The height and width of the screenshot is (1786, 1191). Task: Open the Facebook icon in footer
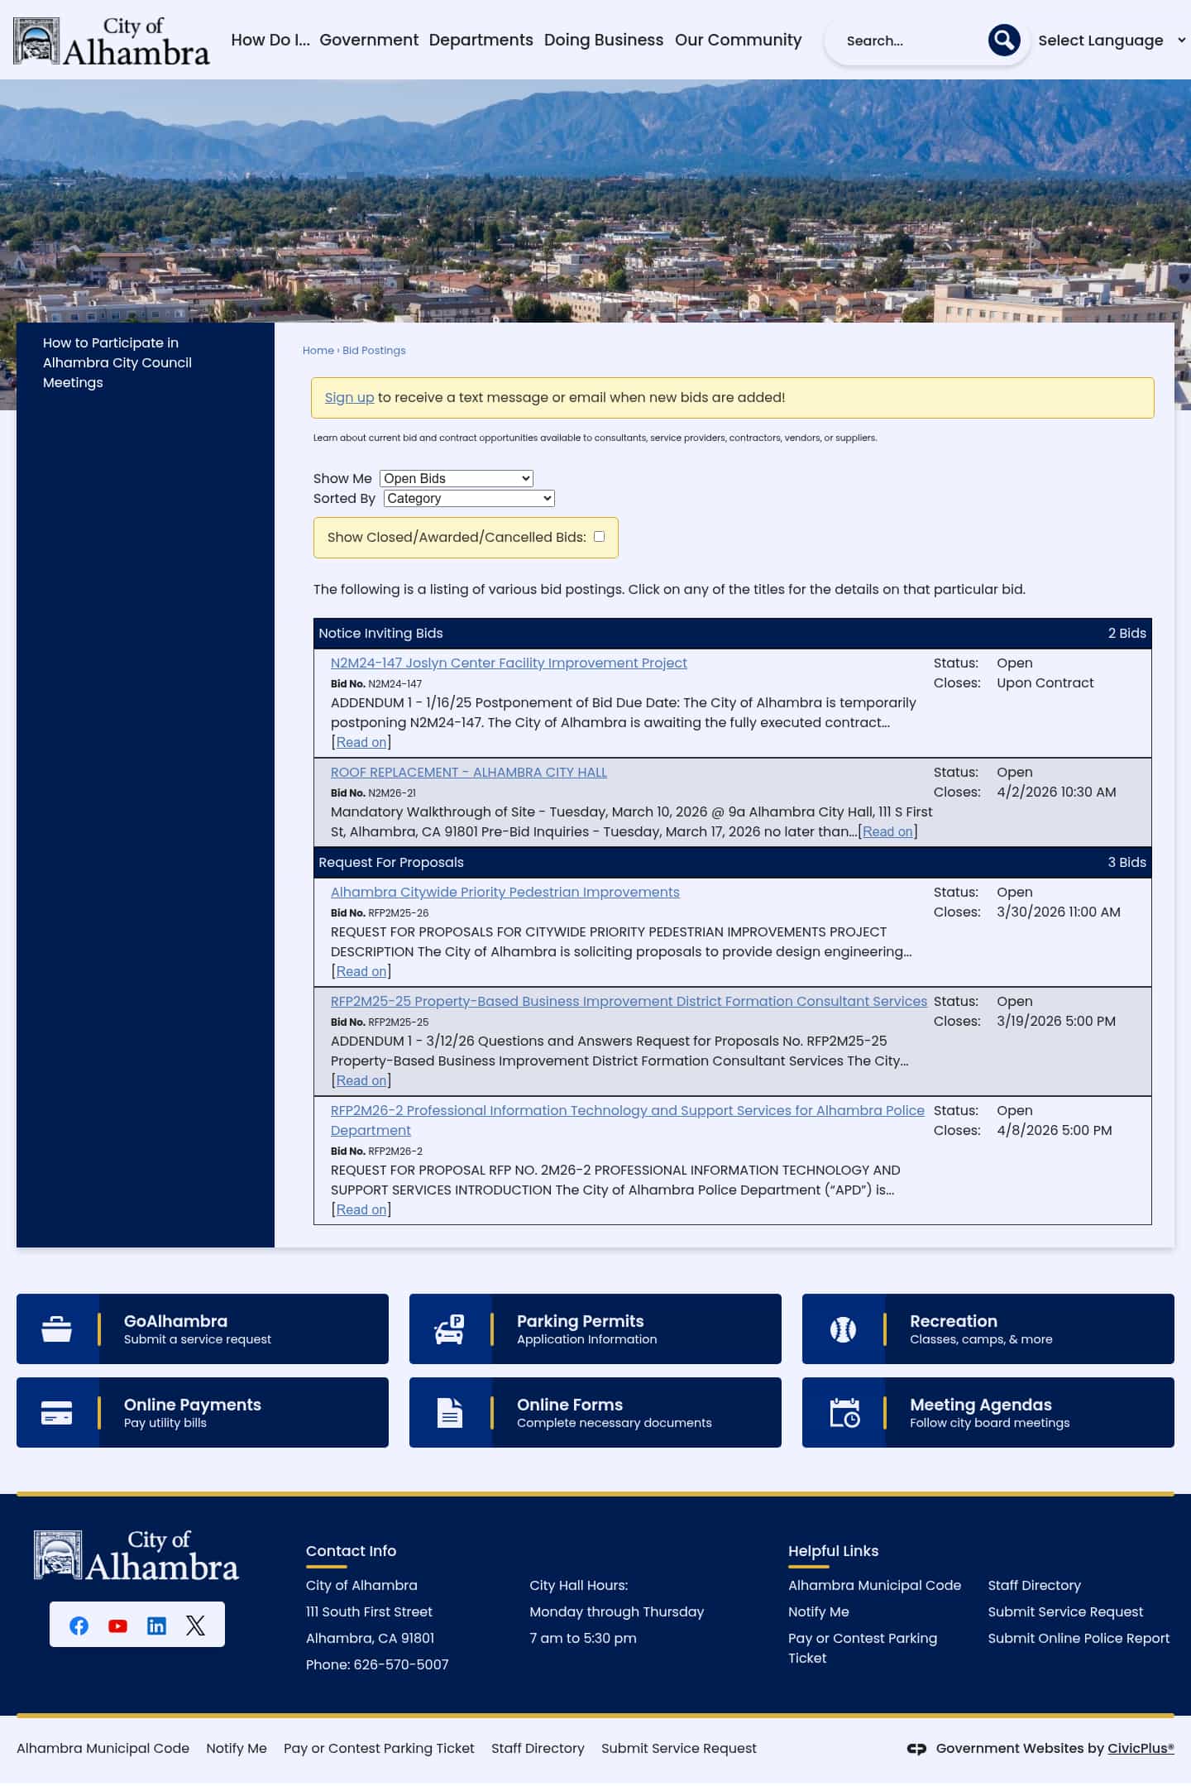pos(79,1626)
